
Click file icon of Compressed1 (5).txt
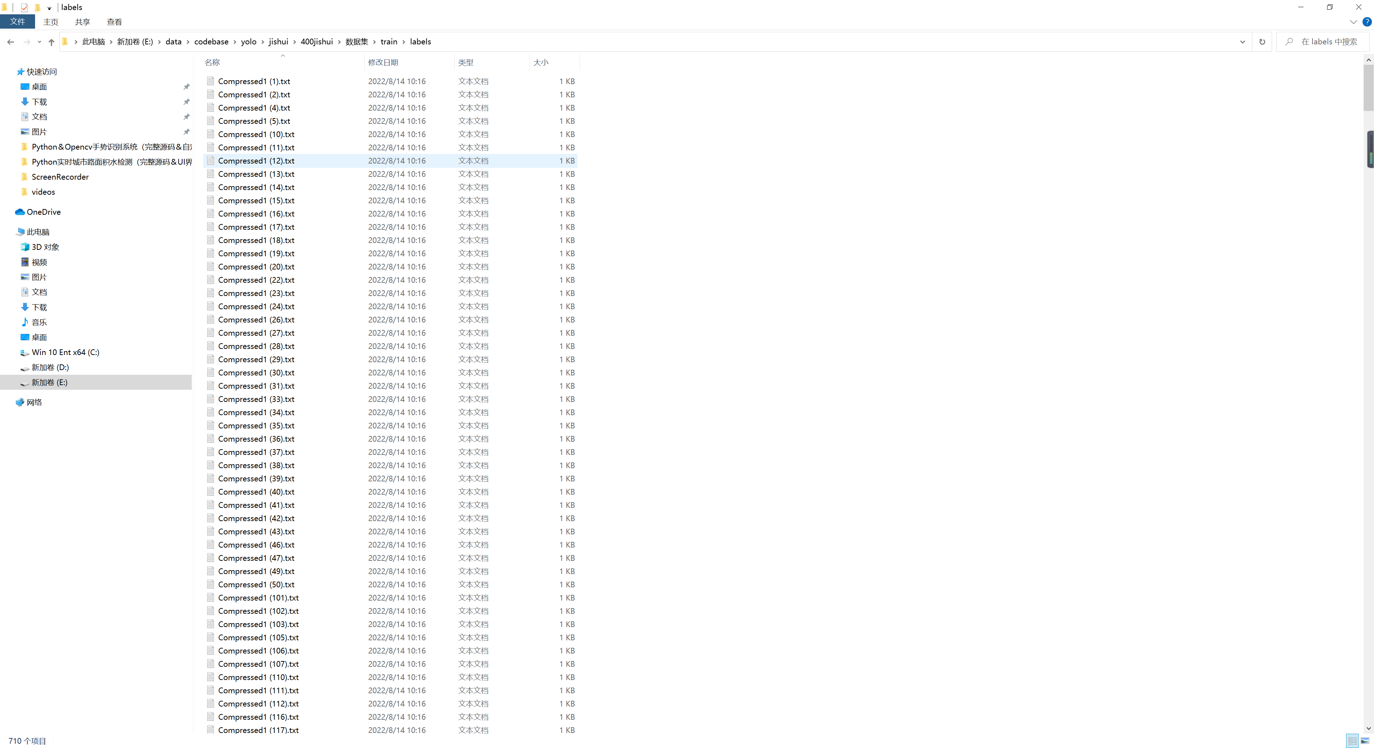tap(211, 121)
